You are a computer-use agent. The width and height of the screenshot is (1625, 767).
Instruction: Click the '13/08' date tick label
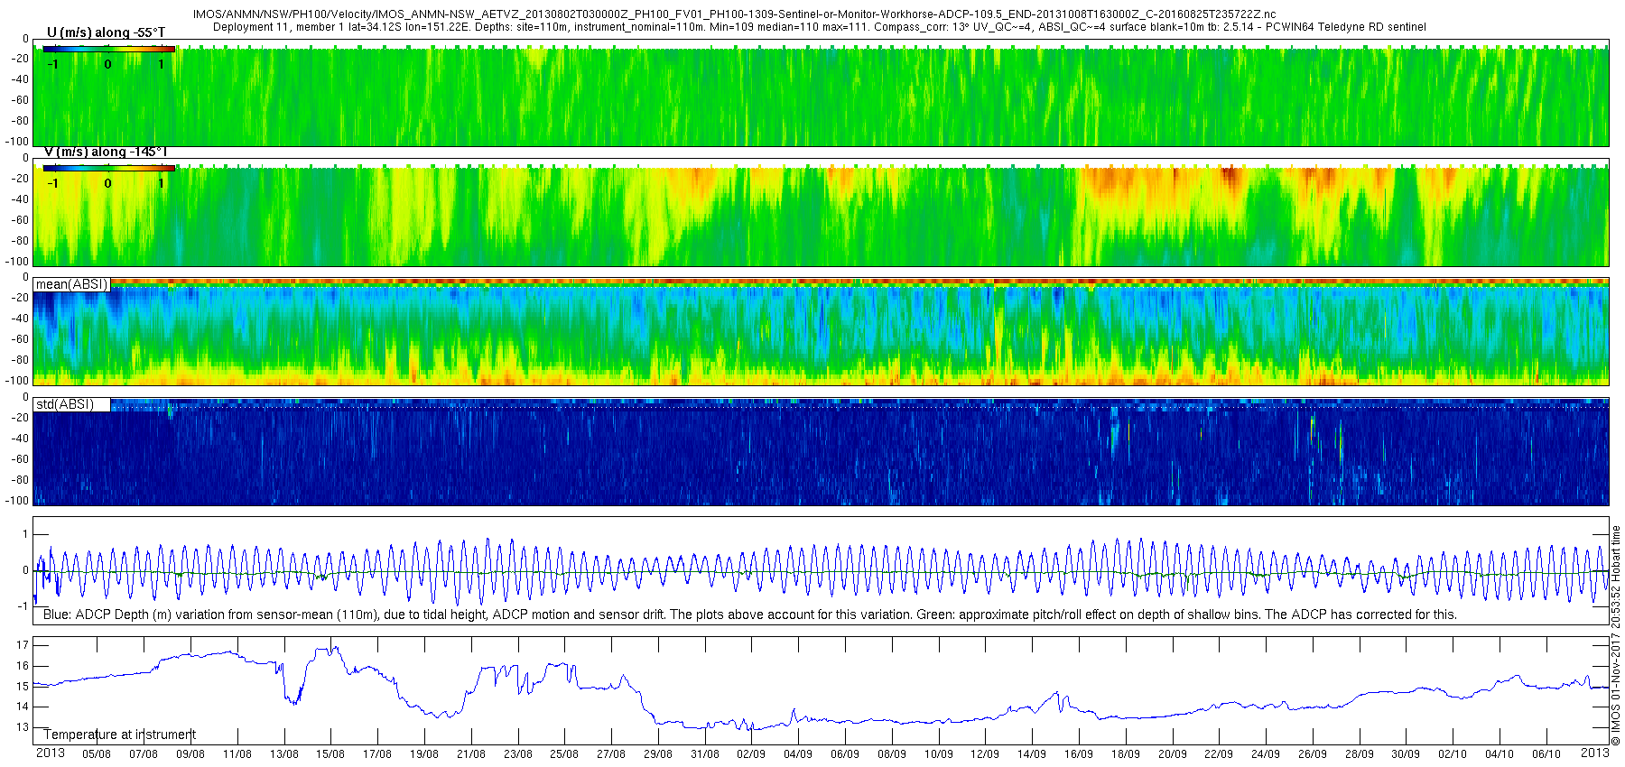click(x=284, y=754)
